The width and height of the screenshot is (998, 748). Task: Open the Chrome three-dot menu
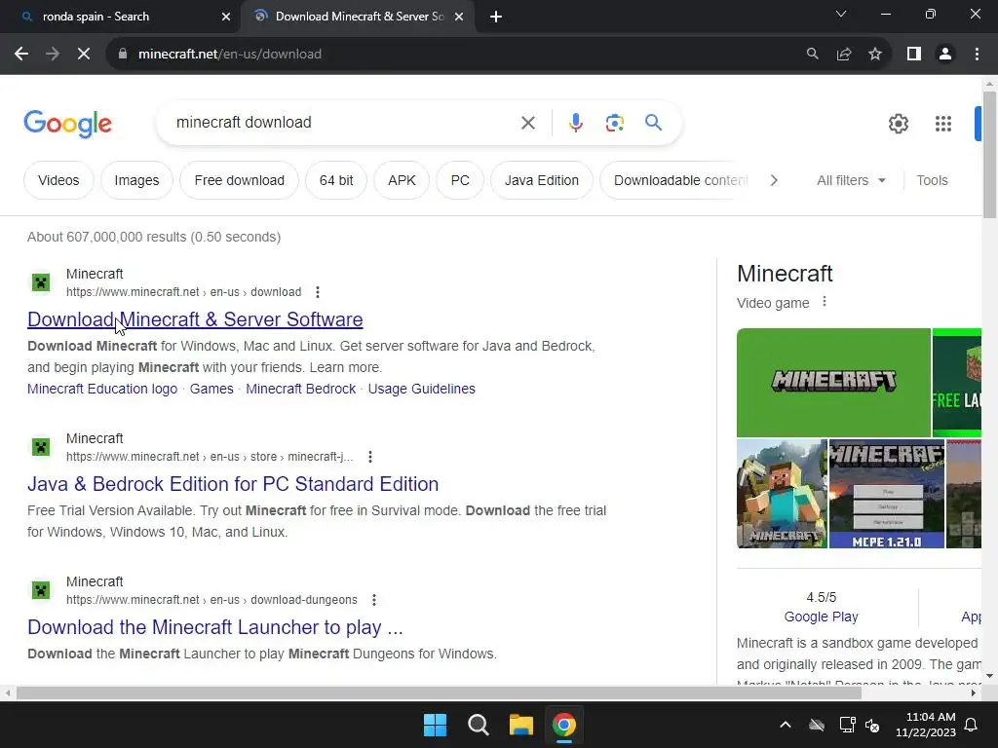click(x=977, y=55)
